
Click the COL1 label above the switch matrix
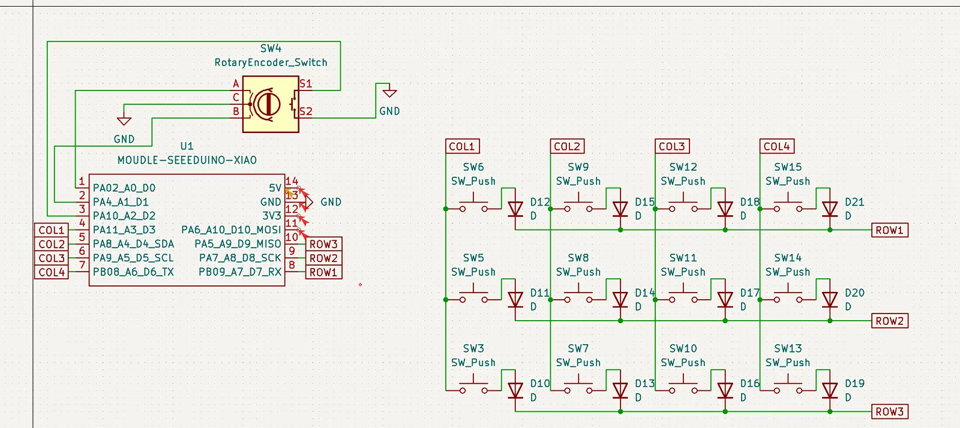pos(462,146)
